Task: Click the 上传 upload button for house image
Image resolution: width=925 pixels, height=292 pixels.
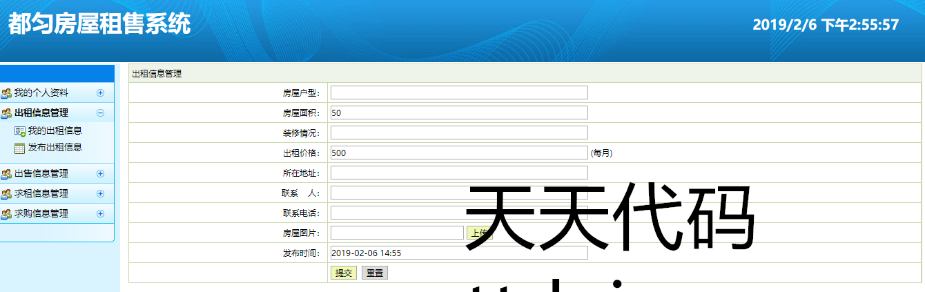Action: pos(480,233)
